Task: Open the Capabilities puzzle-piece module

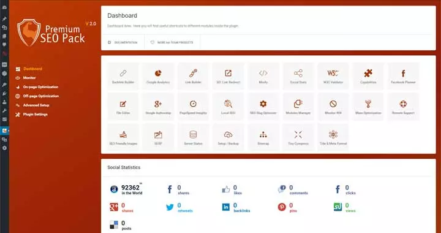Action: pos(368,76)
